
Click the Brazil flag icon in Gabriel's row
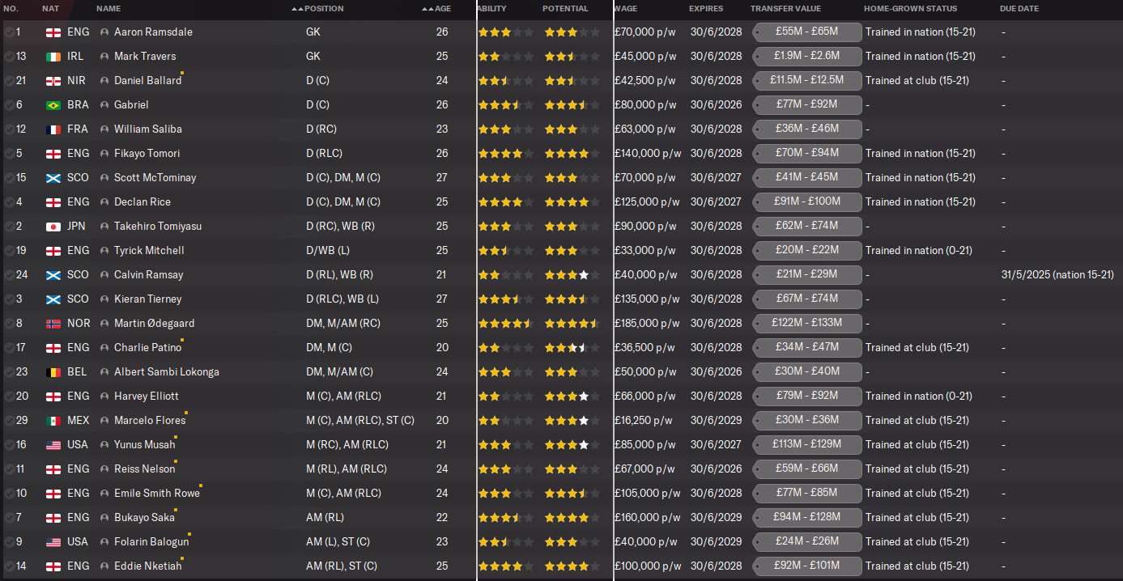53,105
